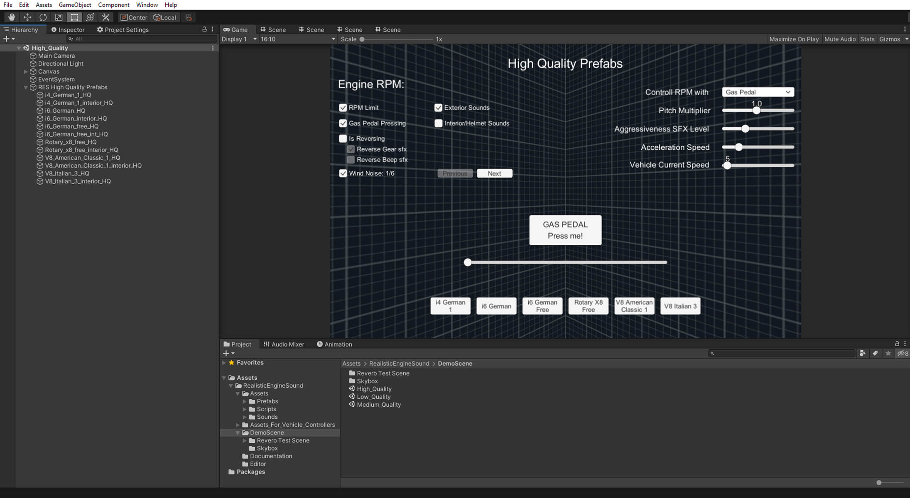
Task: Open custom editor tools icon
Action: [106, 17]
